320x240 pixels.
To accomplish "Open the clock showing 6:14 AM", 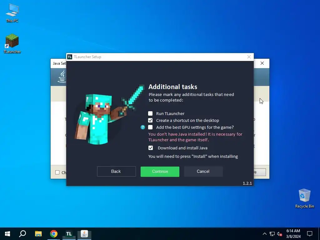I will 293,234.
